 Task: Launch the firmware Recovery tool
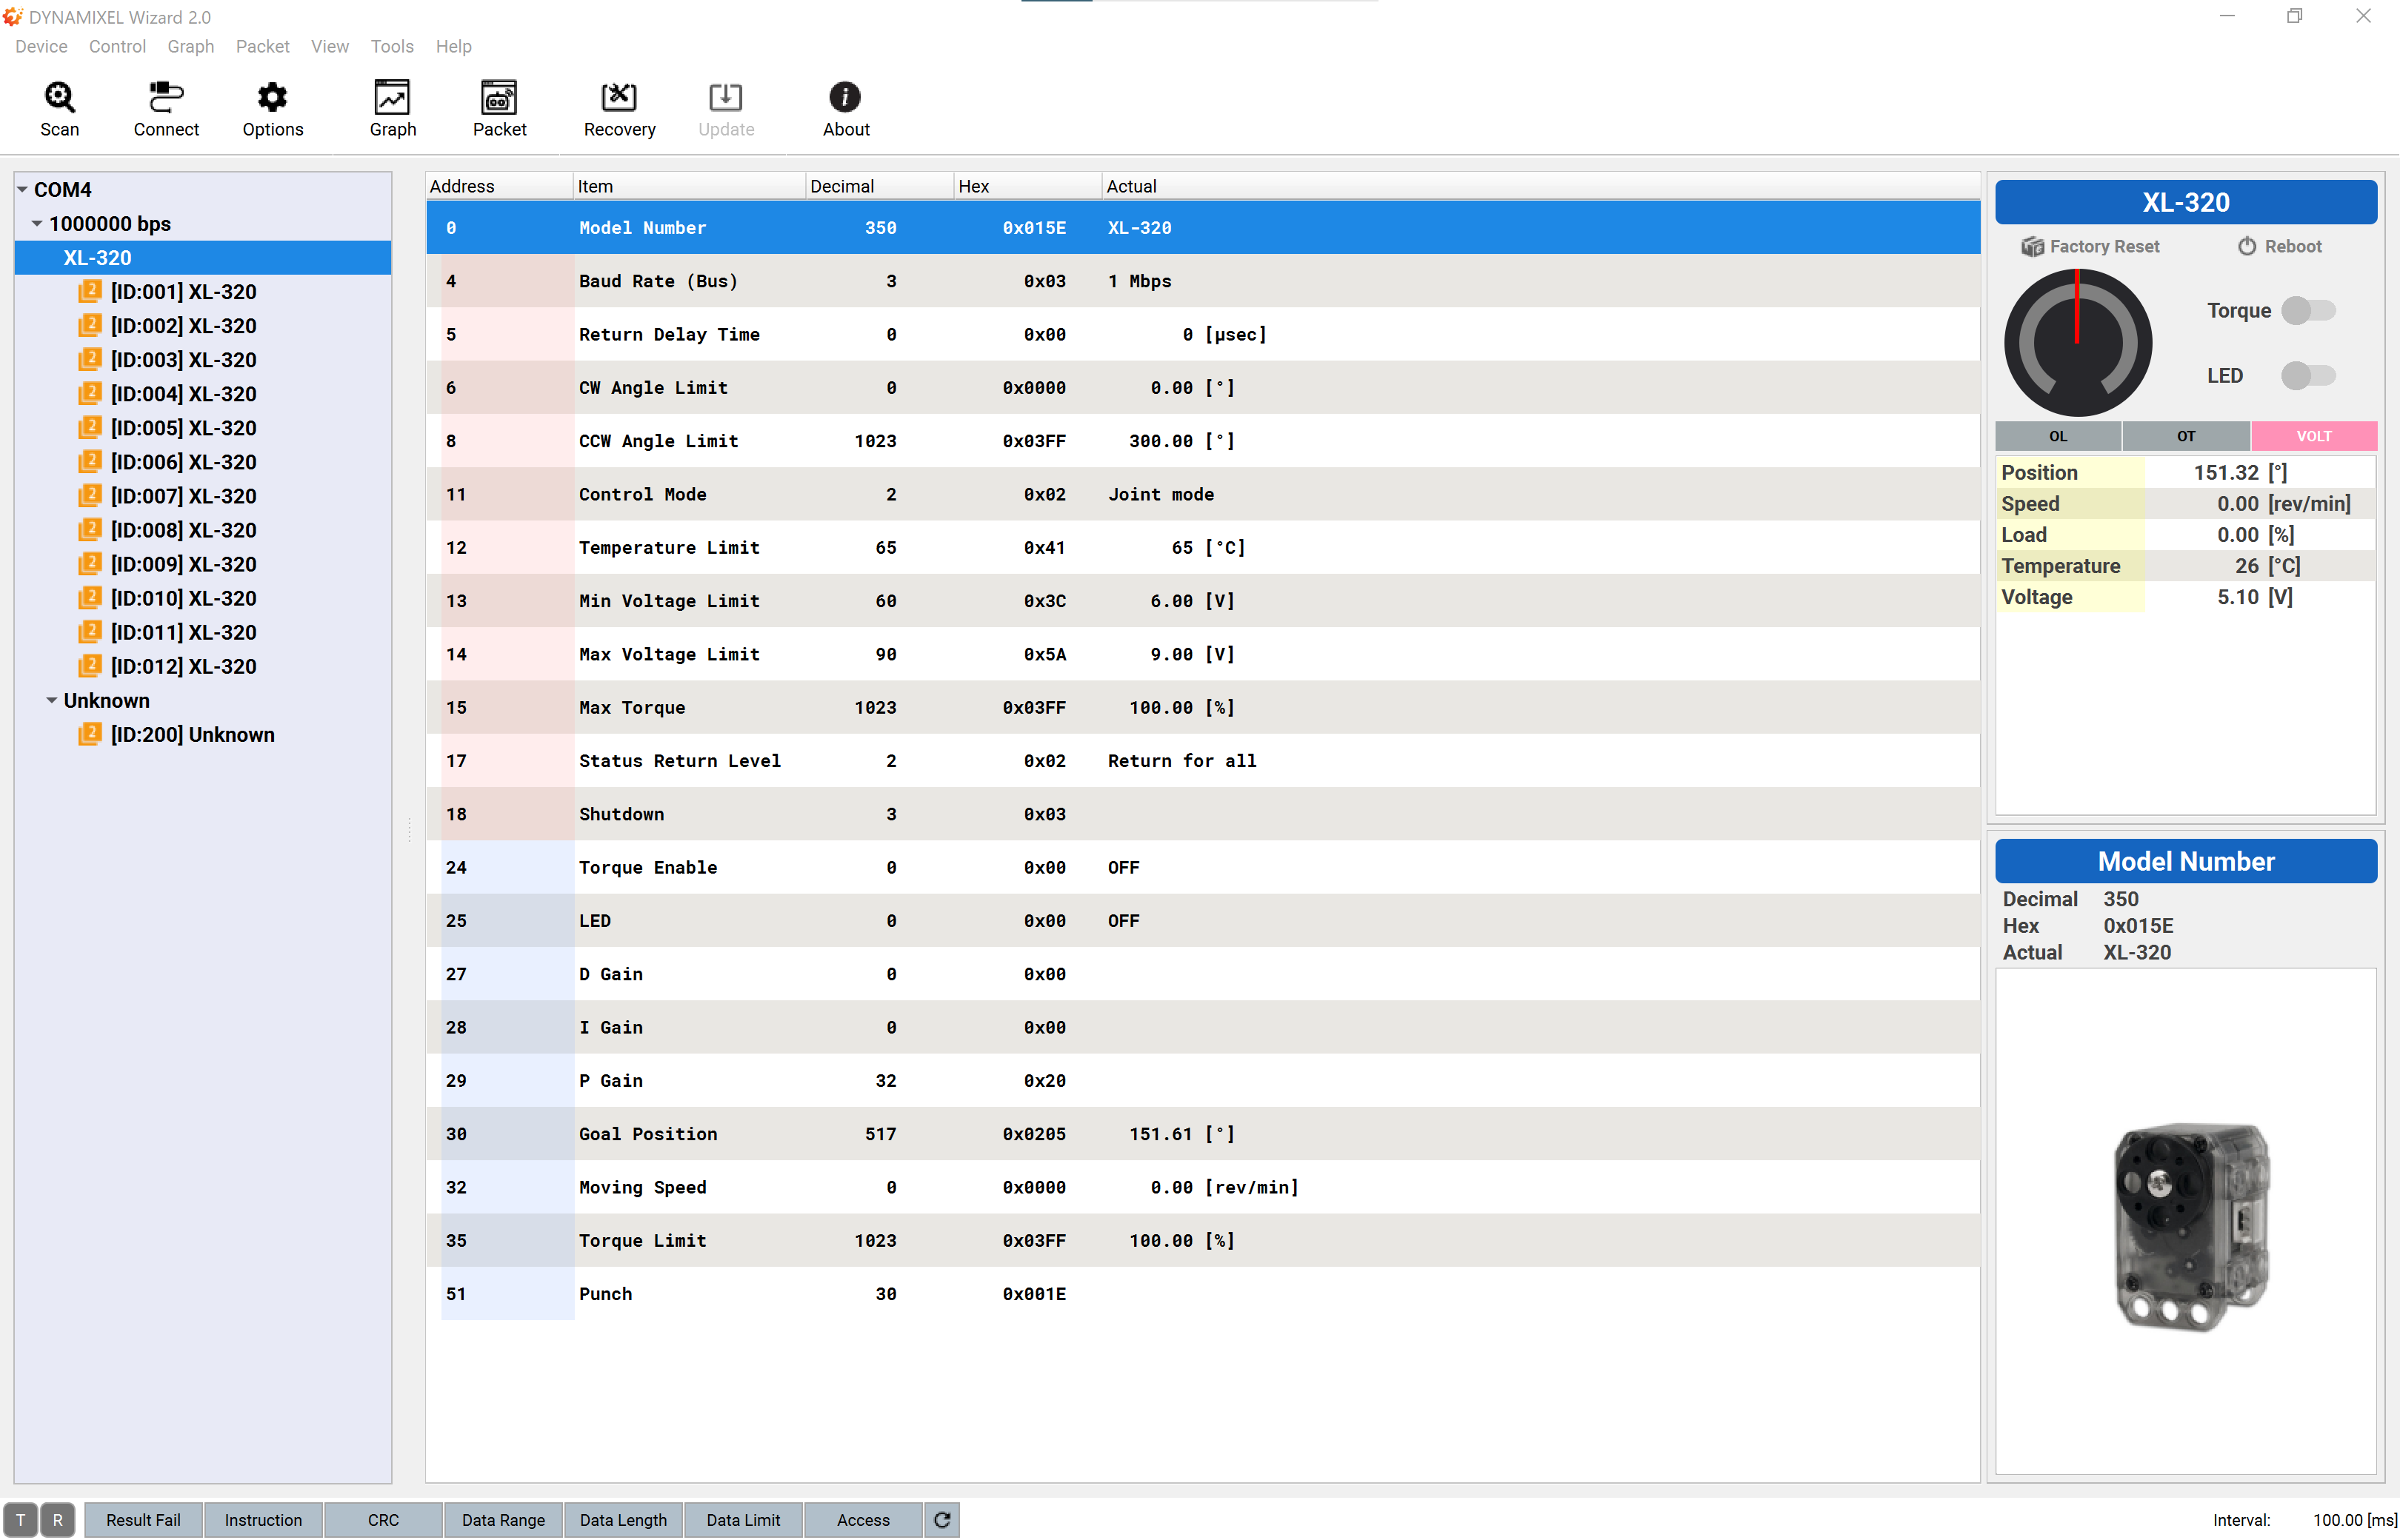619,108
